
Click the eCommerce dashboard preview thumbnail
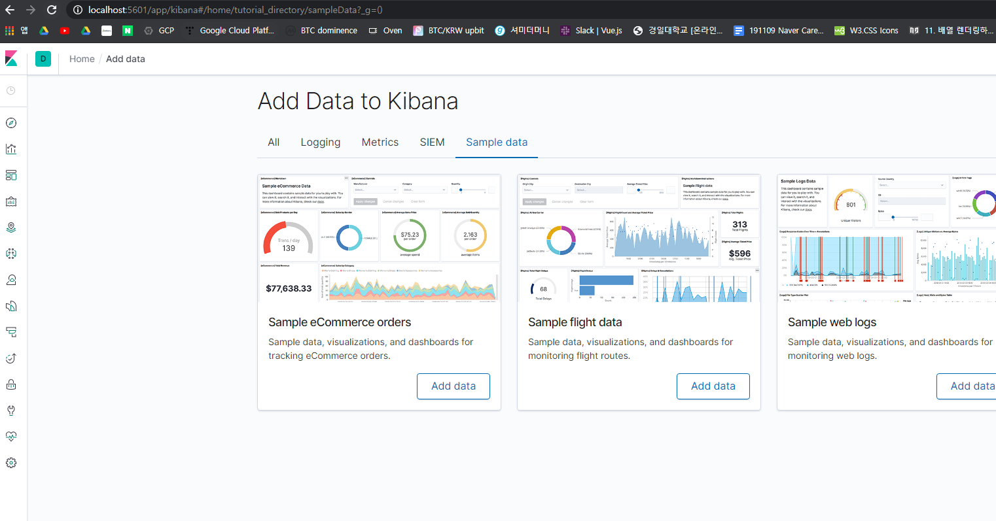click(x=379, y=238)
